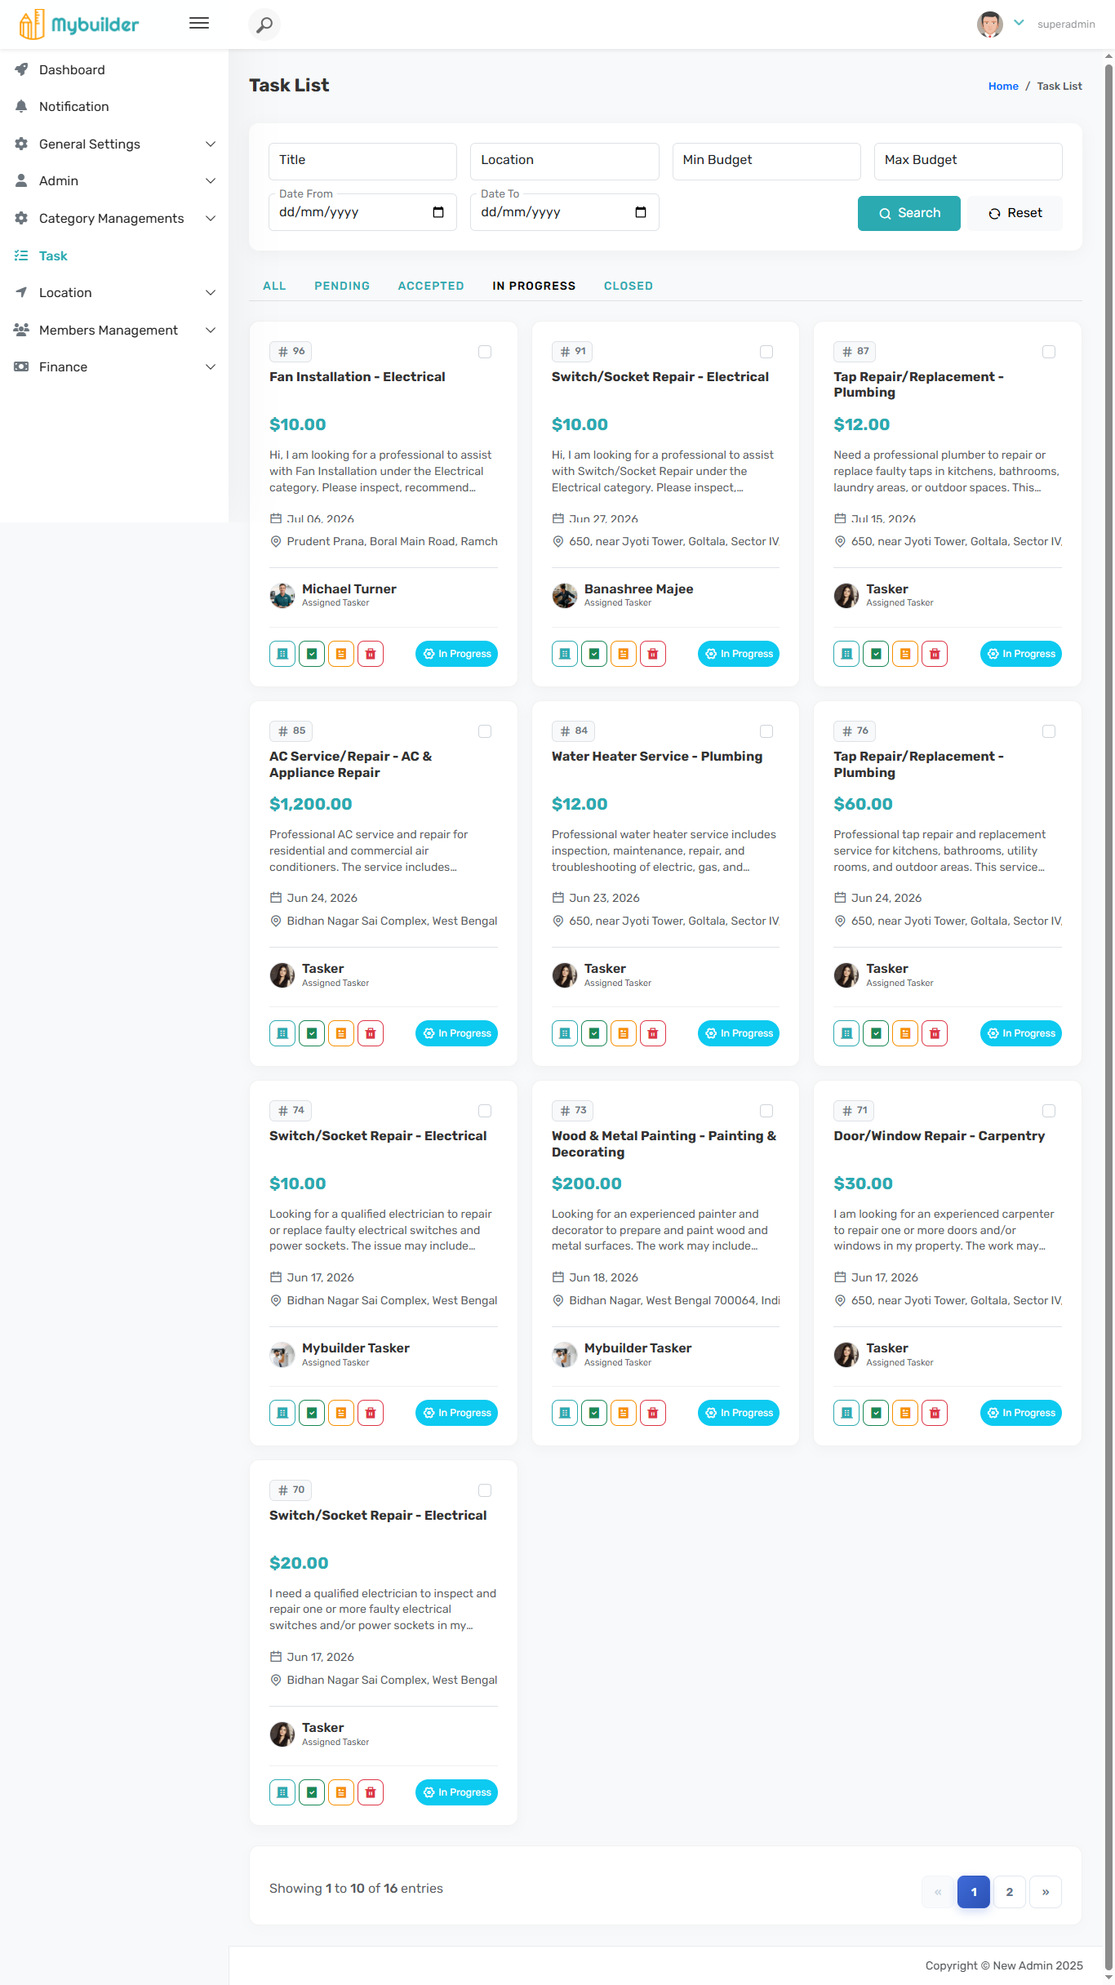
Task: Delete task #73 using the trash icon
Action: click(653, 1413)
